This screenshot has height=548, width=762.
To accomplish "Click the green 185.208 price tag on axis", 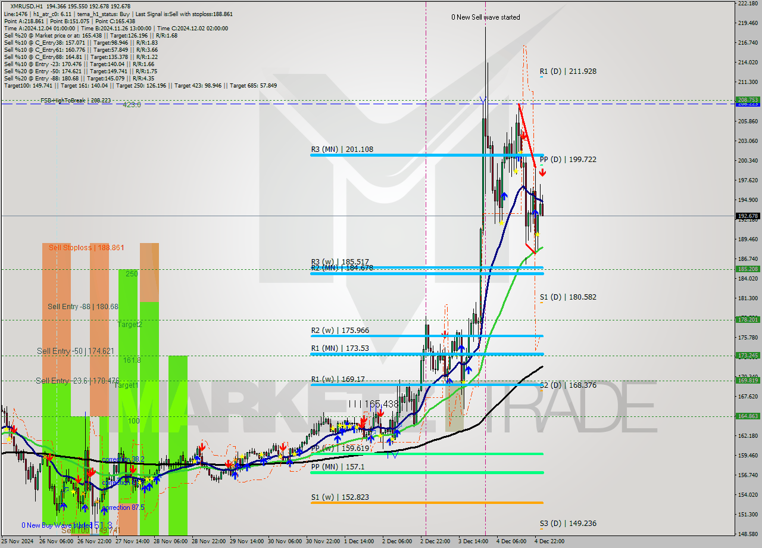I will tap(748, 269).
